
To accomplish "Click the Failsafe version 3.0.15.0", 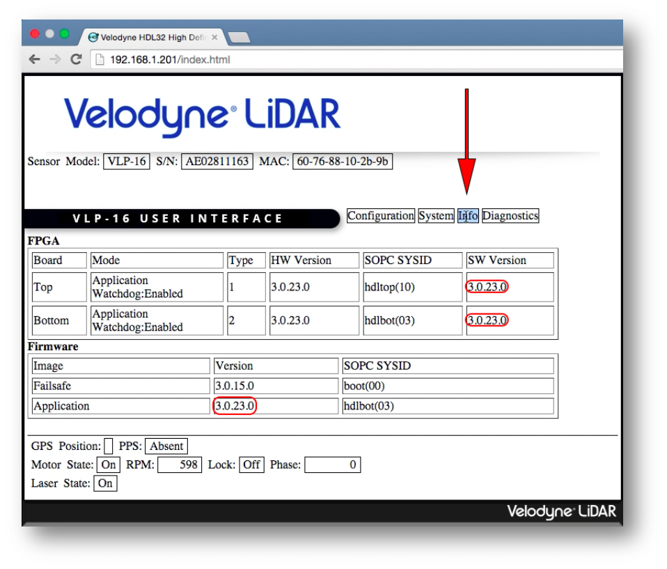I will pos(276,386).
